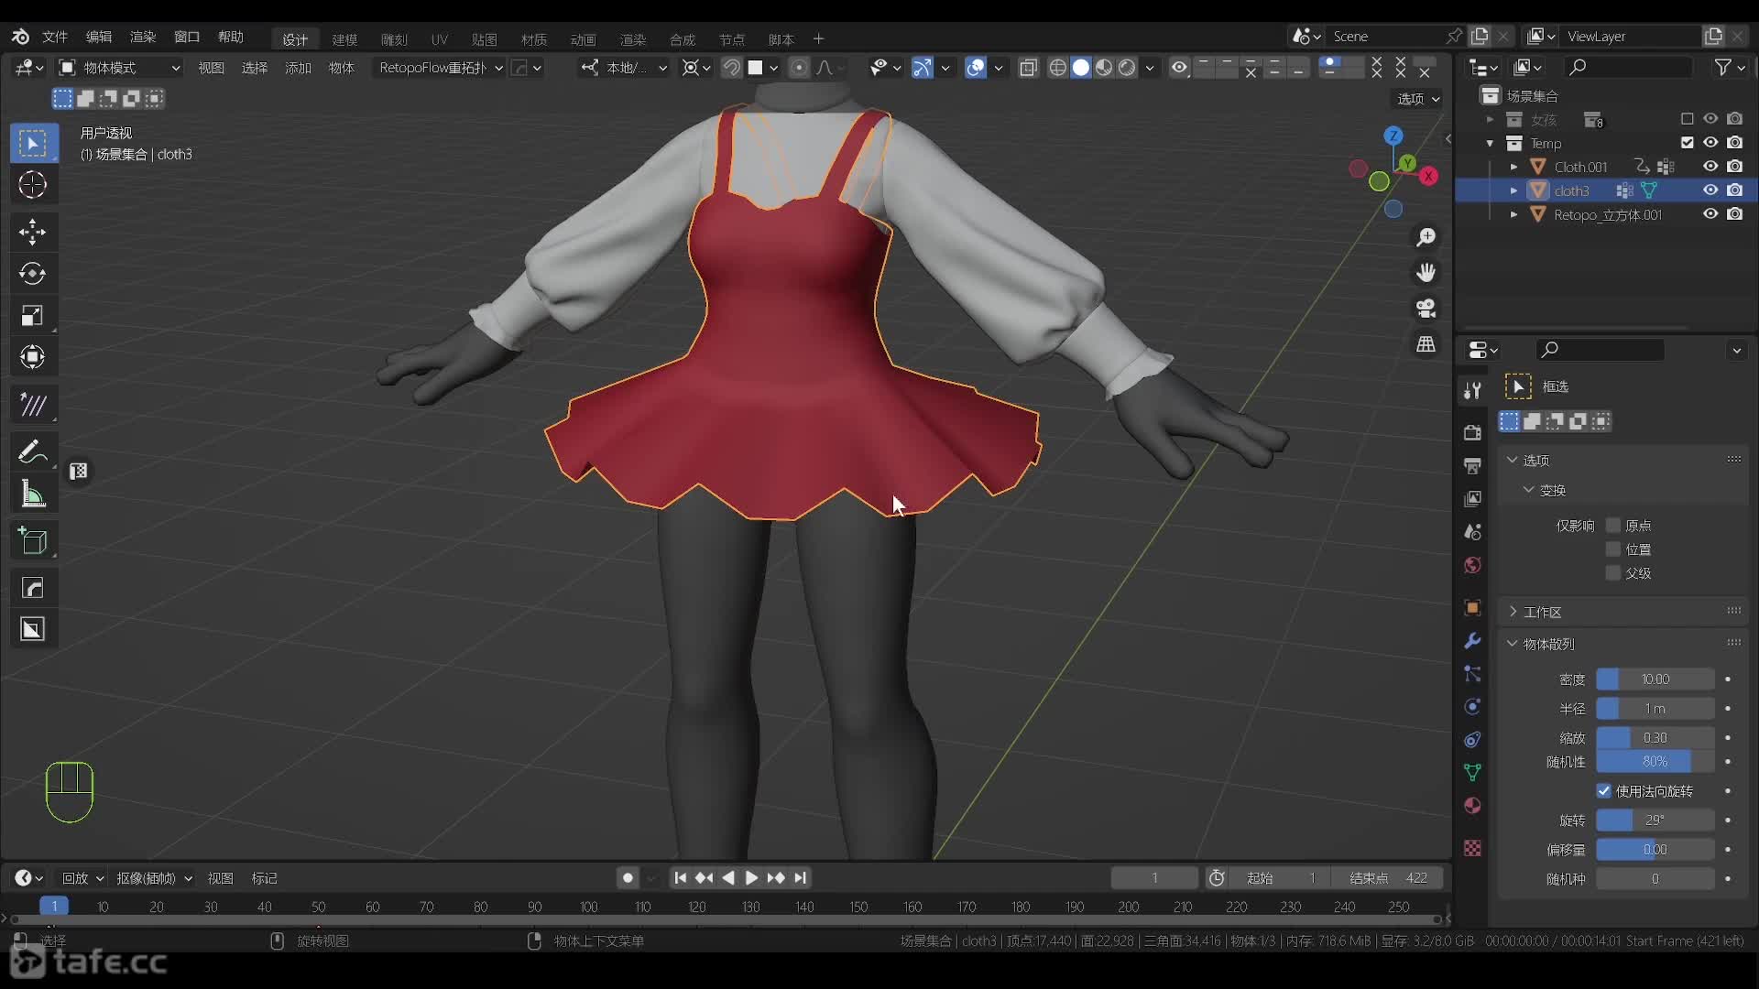Image resolution: width=1759 pixels, height=989 pixels.
Task: Open timeline 回放 dropdown
Action: (82, 878)
